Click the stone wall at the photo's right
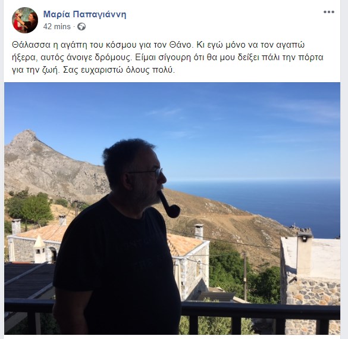The height and width of the screenshot is (339, 348). click(x=313, y=291)
